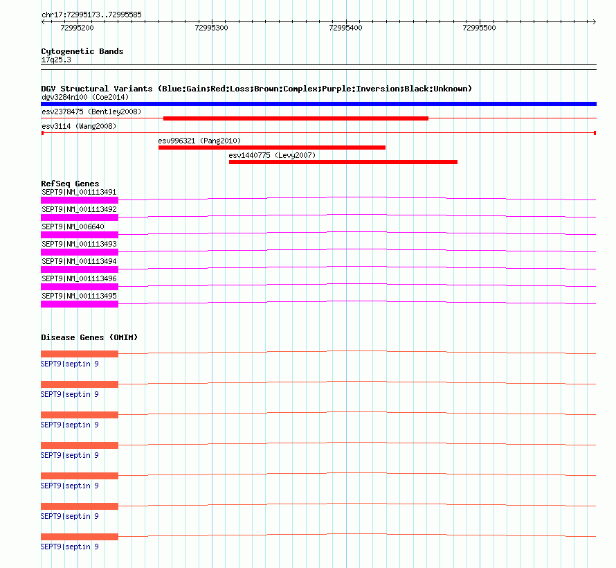Image resolution: width=616 pixels, height=568 pixels.
Task: Click the 72995400 ruler position label
Action: click(x=345, y=28)
